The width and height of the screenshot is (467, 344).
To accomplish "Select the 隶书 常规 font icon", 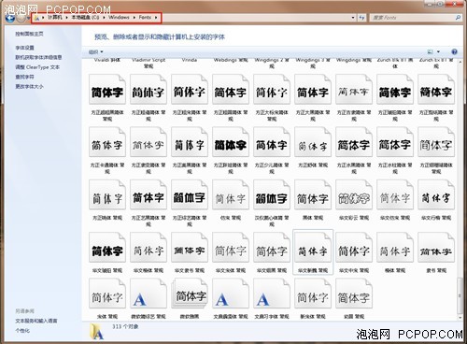I will [x=436, y=247].
